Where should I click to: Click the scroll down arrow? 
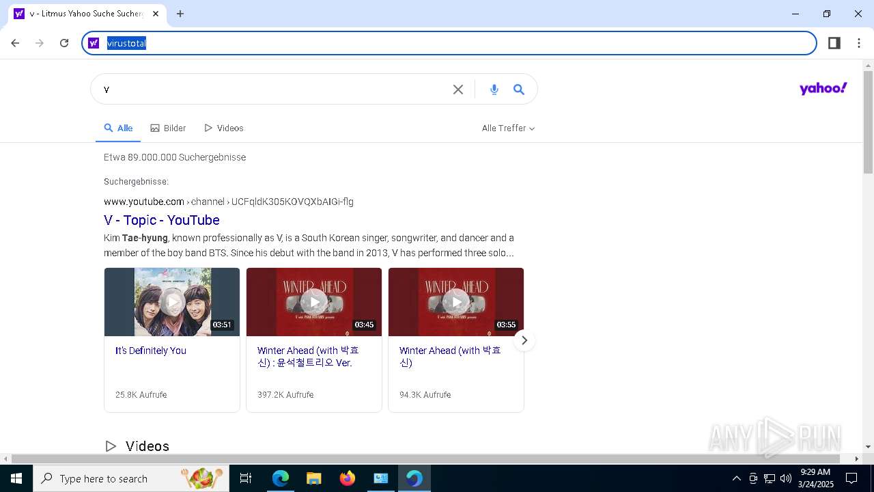[x=869, y=446]
